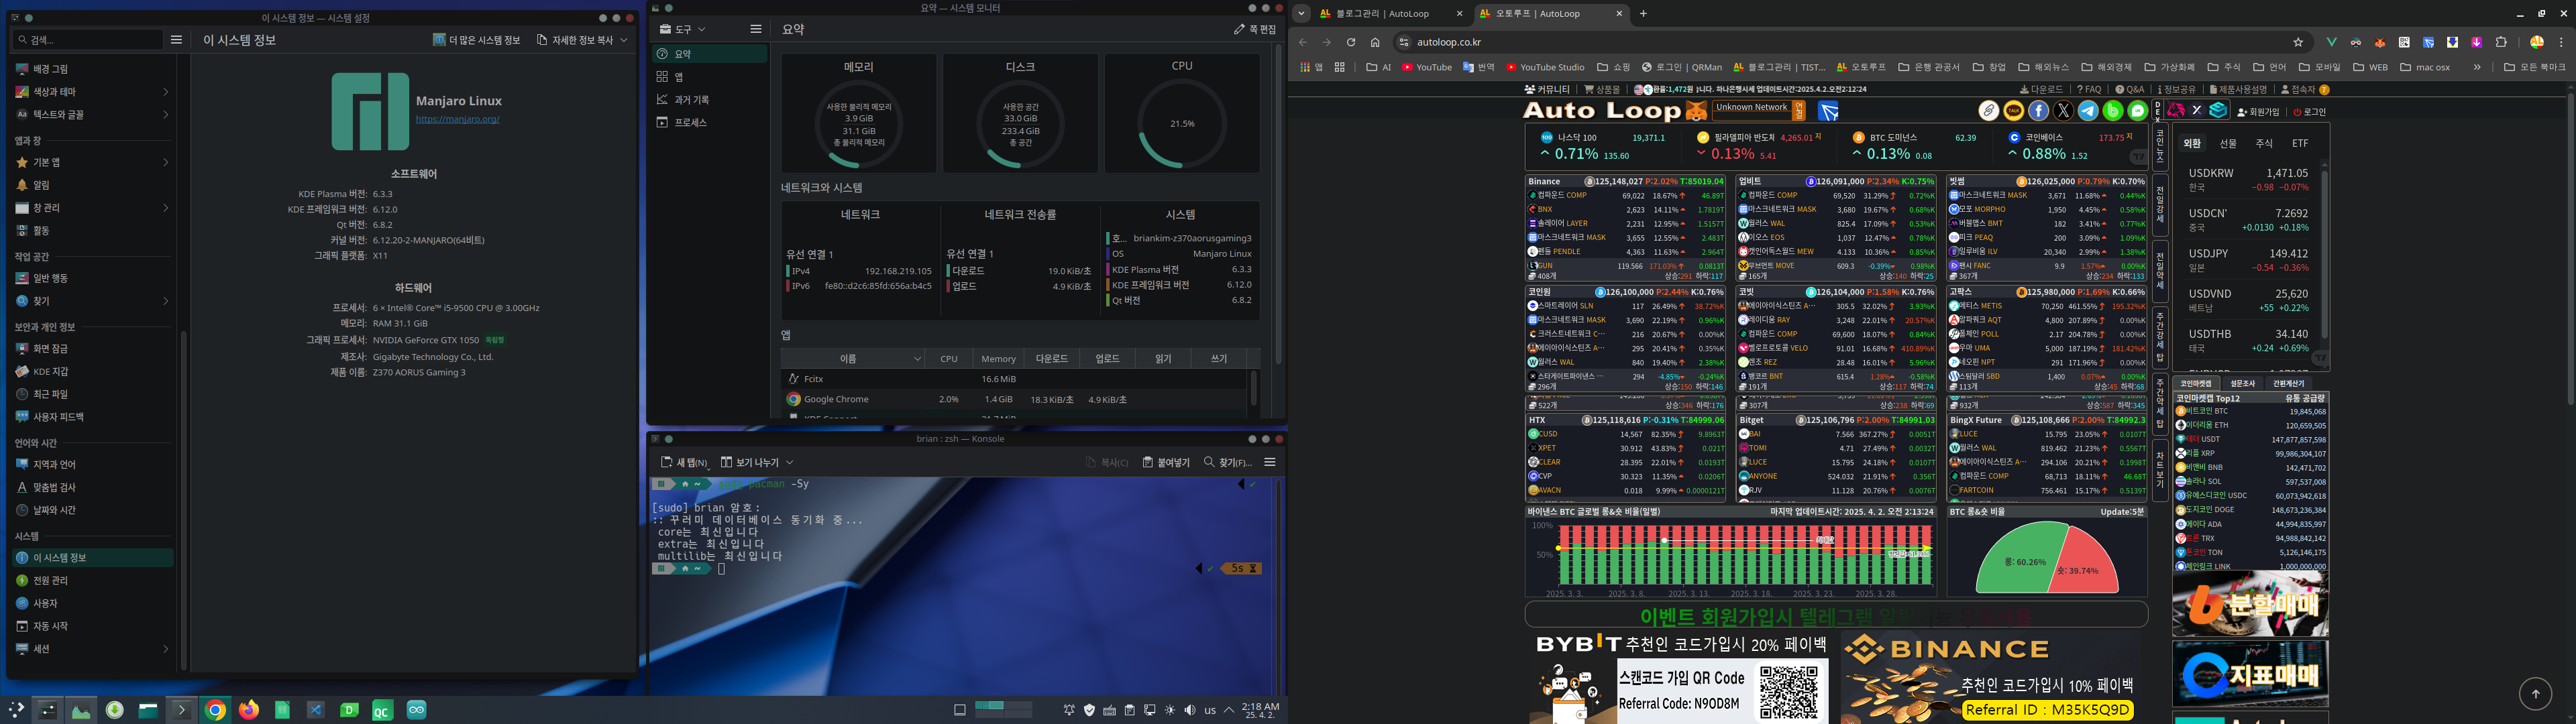Image resolution: width=2576 pixels, height=724 pixels.
Task: Click the Telegram share icon
Action: coord(2088,111)
